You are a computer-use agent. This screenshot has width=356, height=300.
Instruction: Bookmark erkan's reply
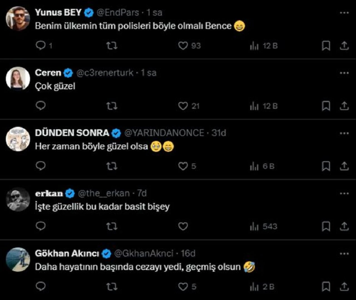point(326,226)
